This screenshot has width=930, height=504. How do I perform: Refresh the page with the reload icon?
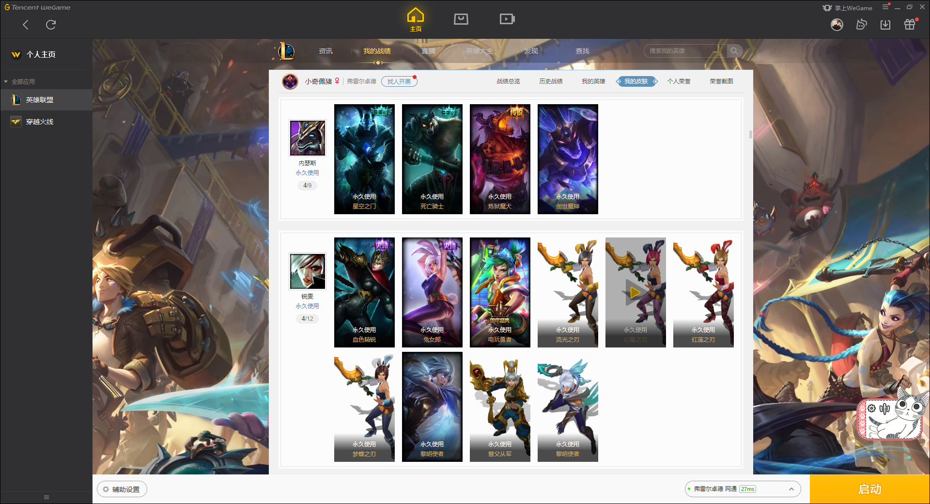click(x=51, y=25)
